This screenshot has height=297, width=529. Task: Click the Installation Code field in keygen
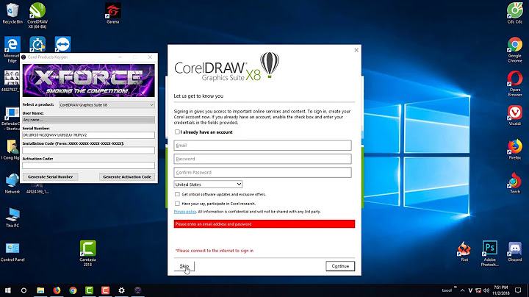pyautogui.click(x=88, y=150)
